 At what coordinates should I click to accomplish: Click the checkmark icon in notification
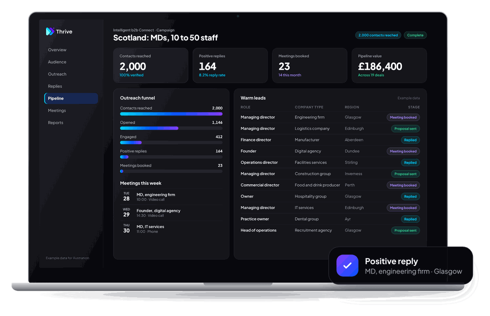tap(347, 266)
